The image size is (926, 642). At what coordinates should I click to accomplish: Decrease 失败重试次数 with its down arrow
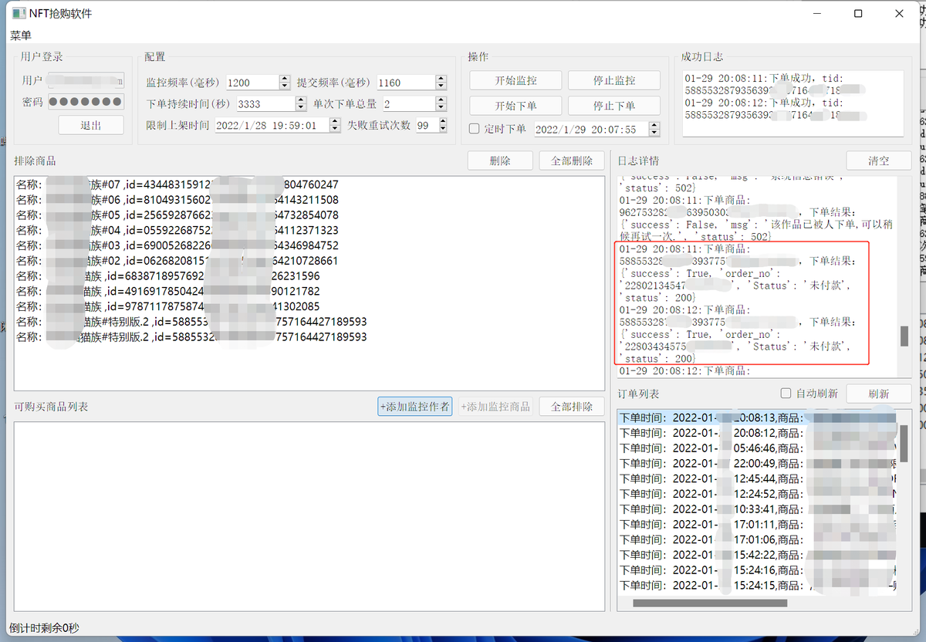tap(442, 129)
